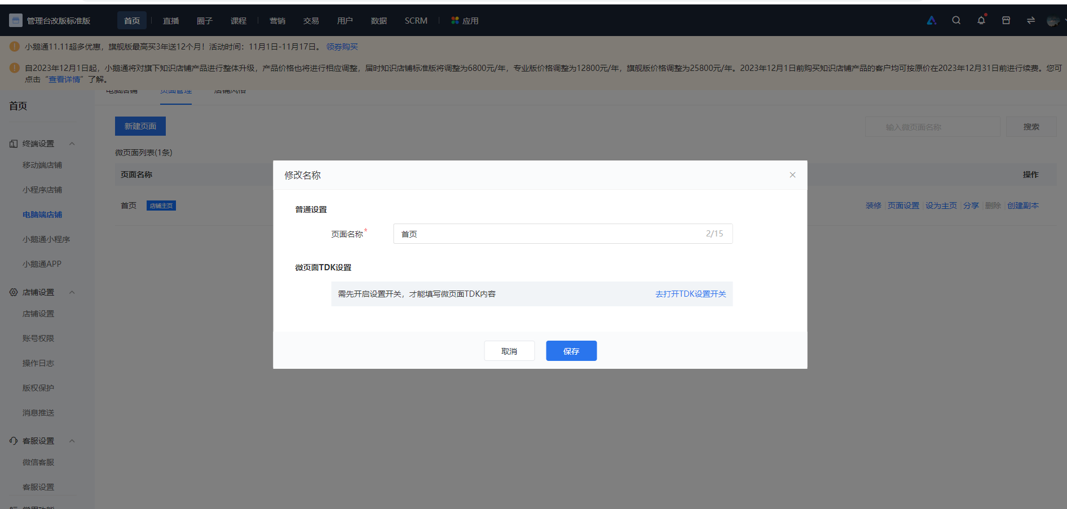Open 客服设置 sub-item in sidebar

pos(38,487)
